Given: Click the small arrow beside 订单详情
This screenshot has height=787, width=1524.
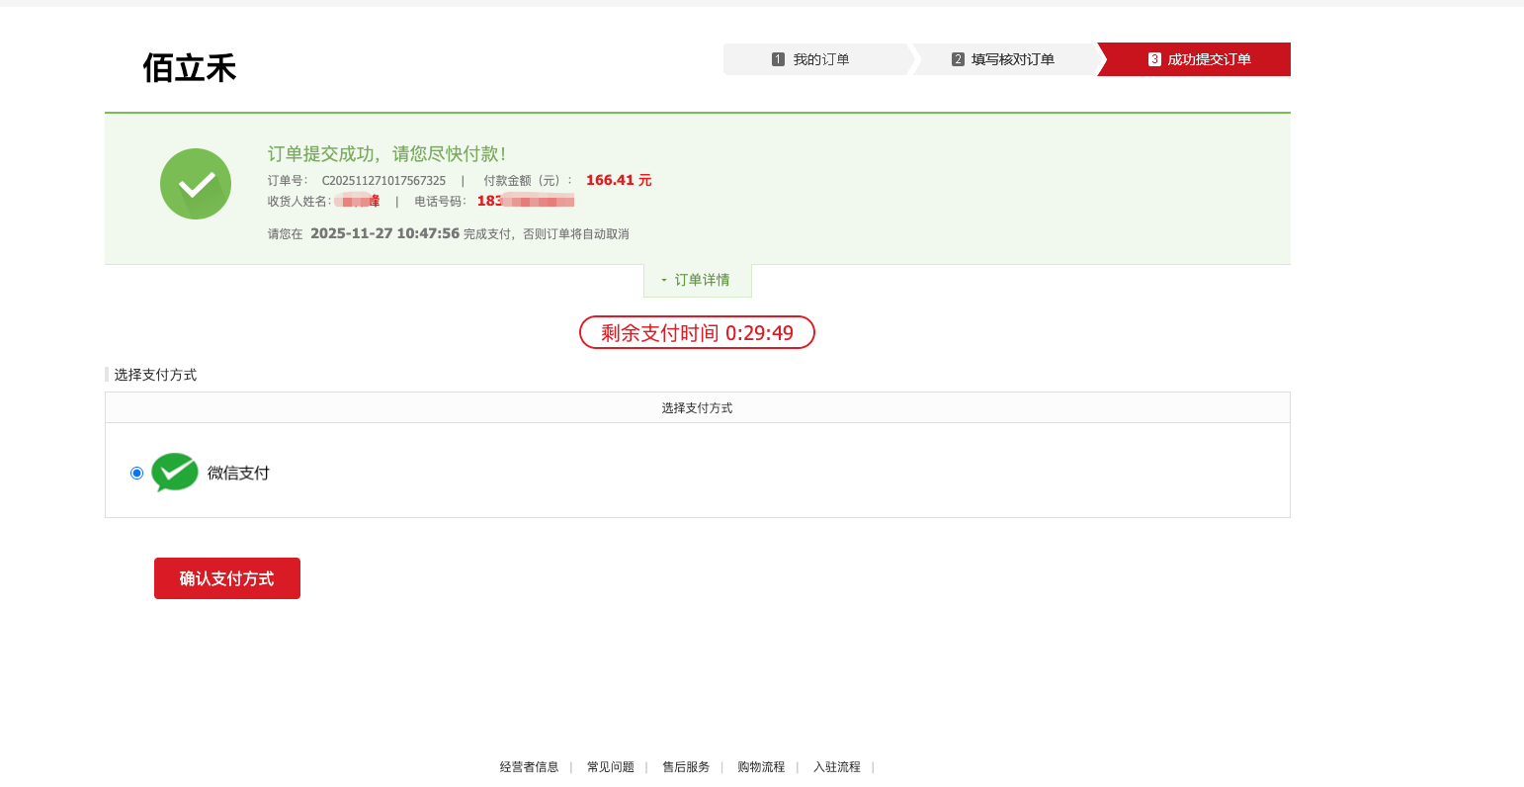Looking at the screenshot, I should (x=664, y=281).
